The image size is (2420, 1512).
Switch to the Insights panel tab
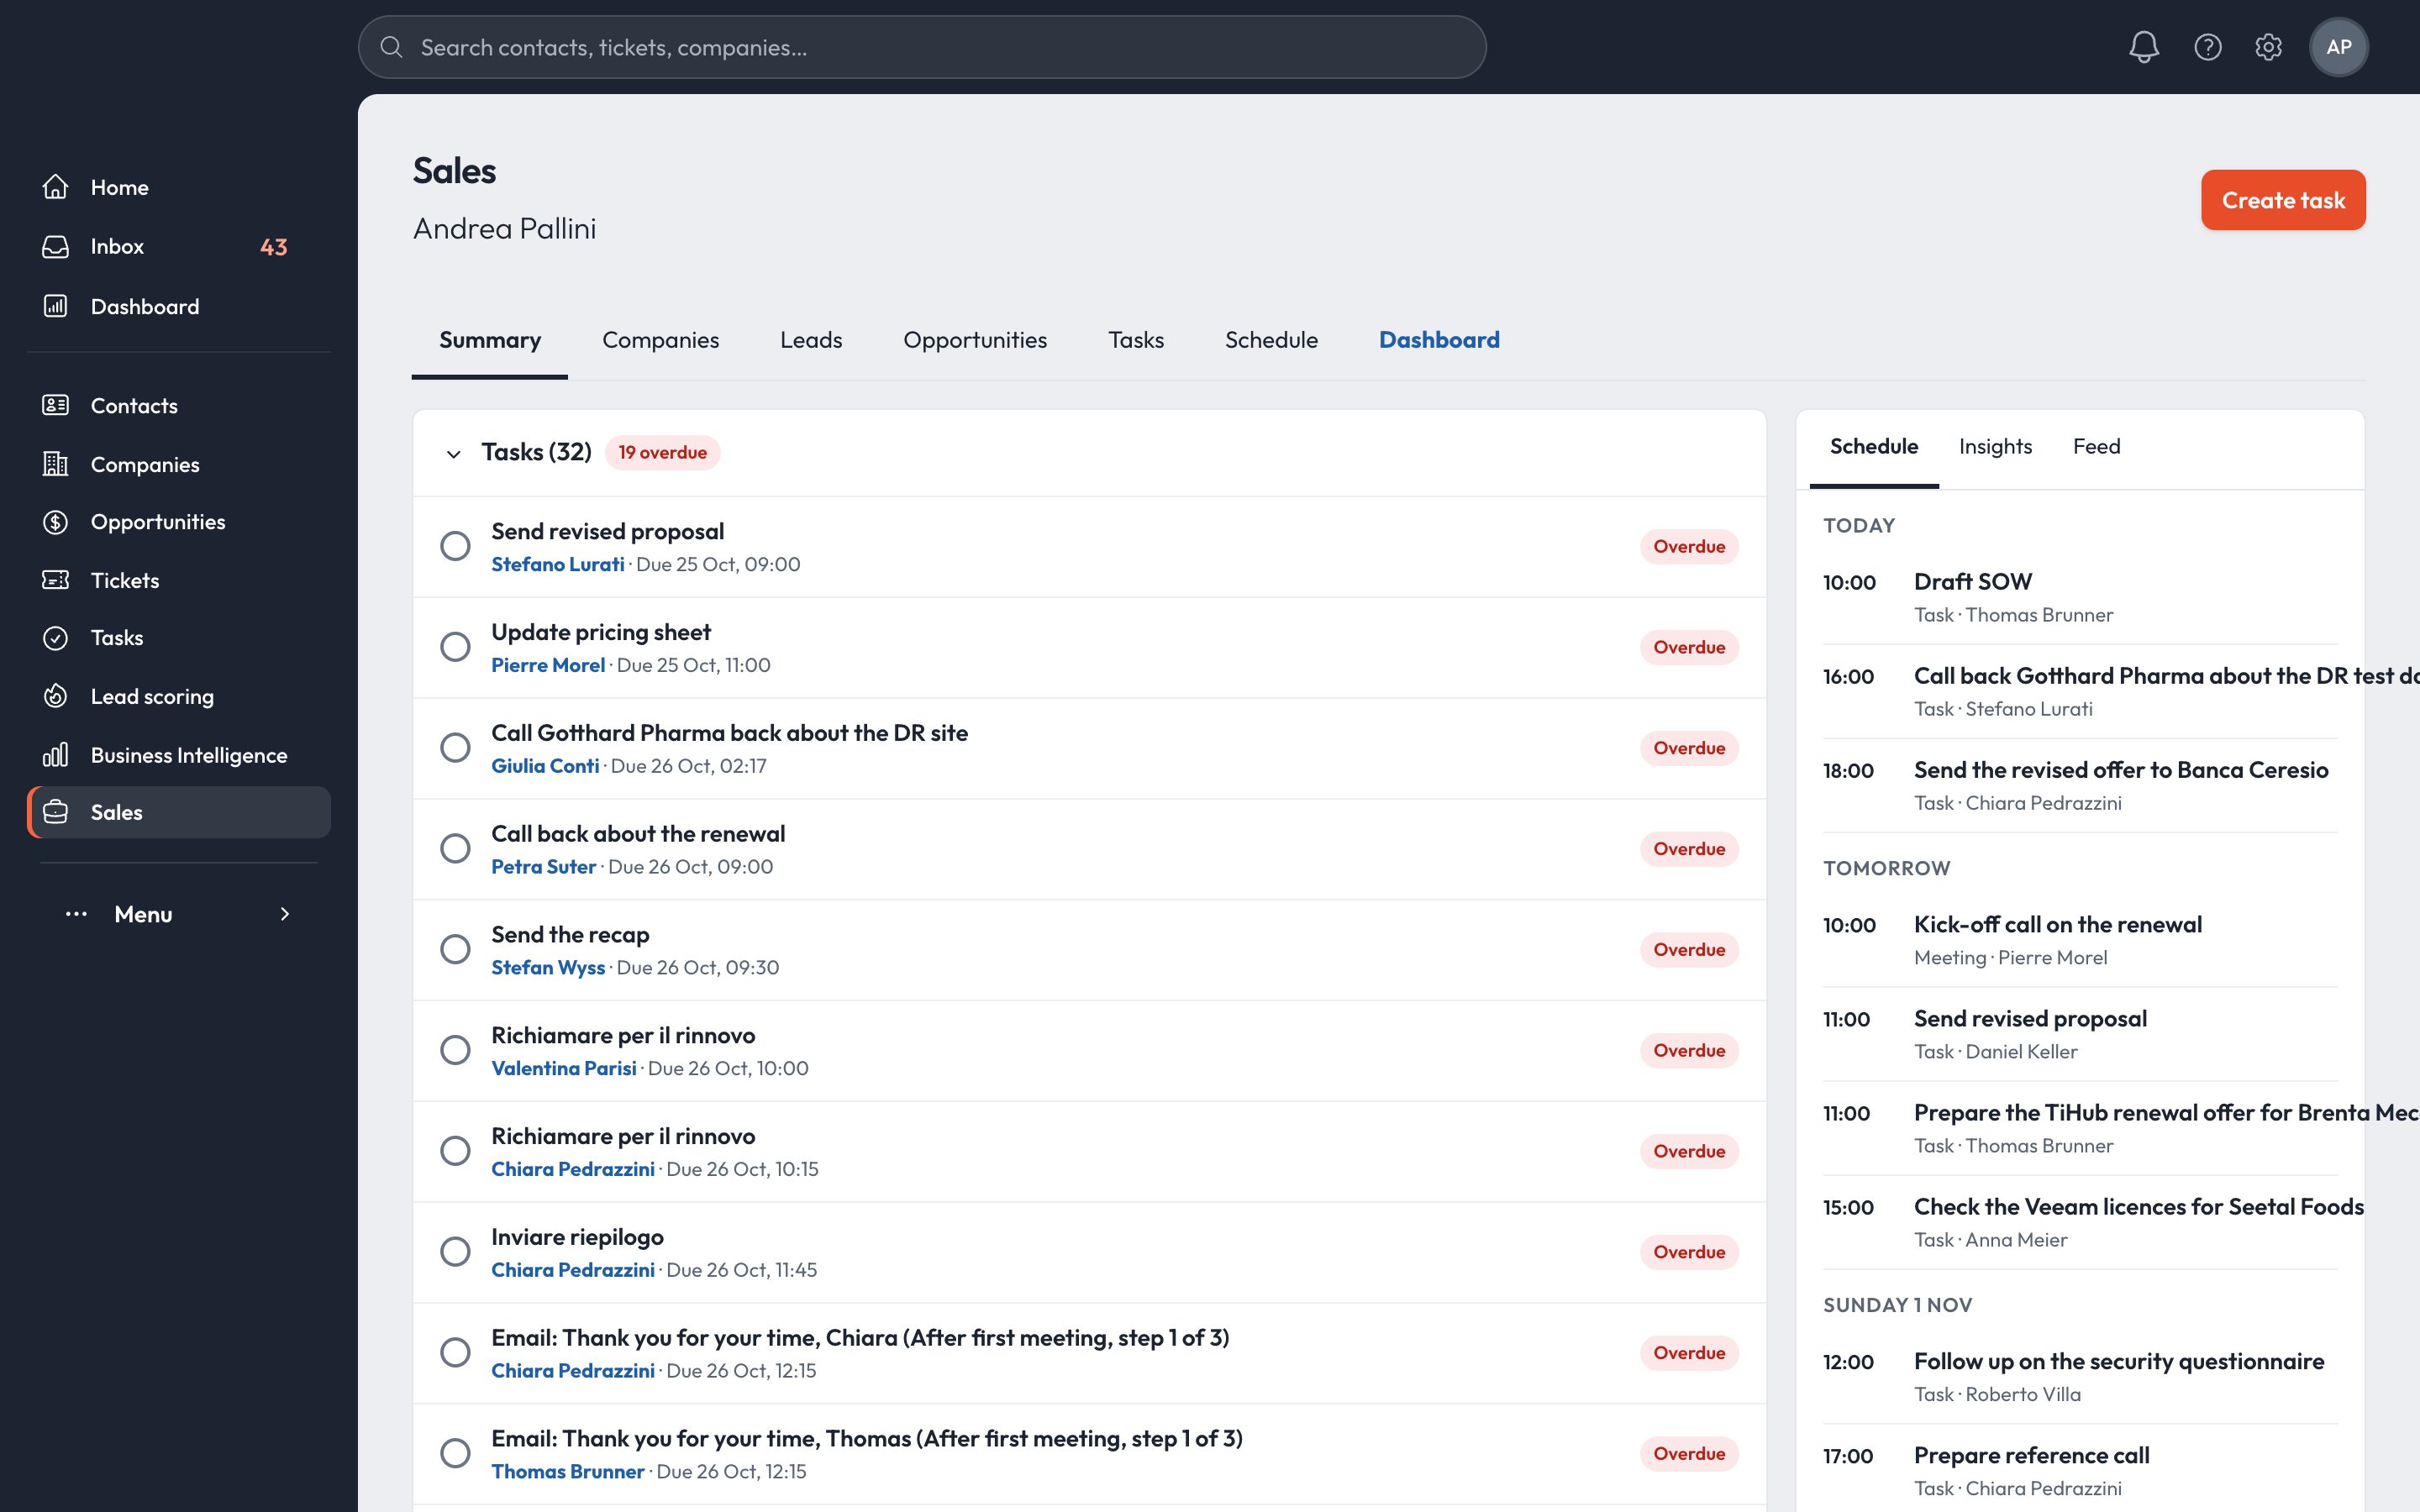point(1995,446)
